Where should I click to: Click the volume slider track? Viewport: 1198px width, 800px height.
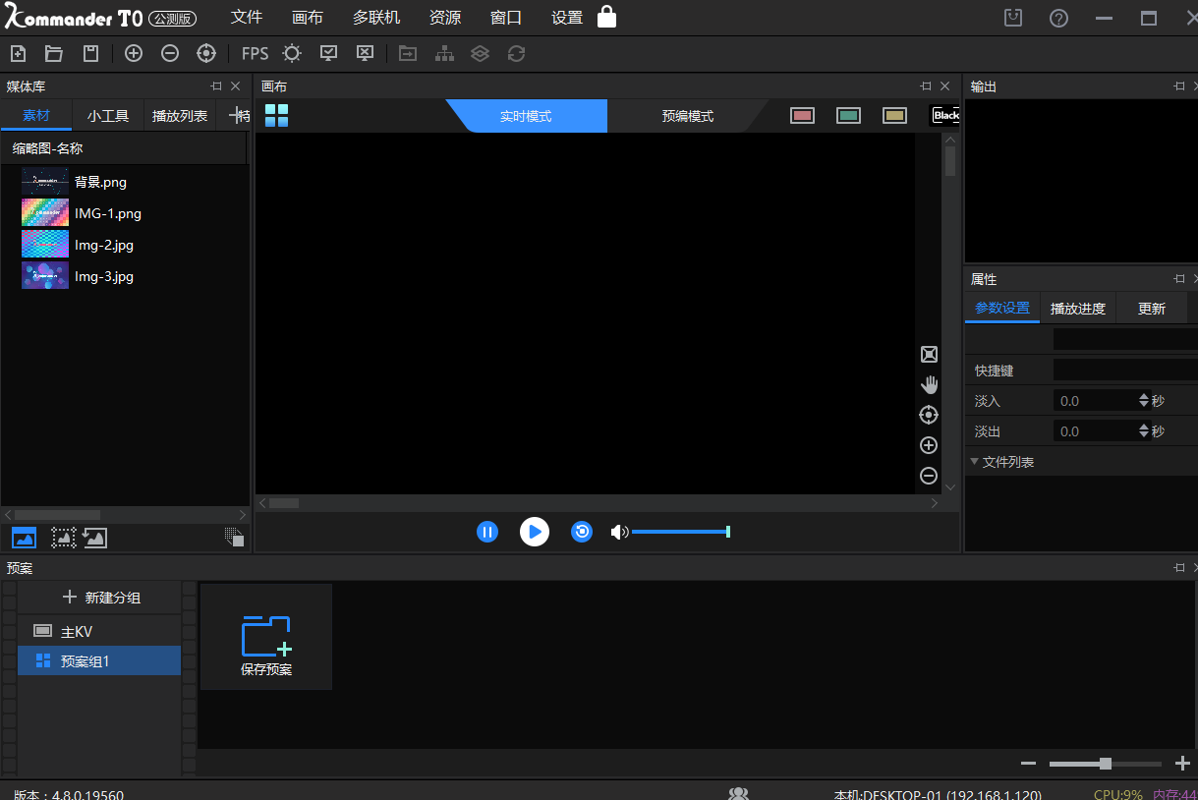click(678, 532)
